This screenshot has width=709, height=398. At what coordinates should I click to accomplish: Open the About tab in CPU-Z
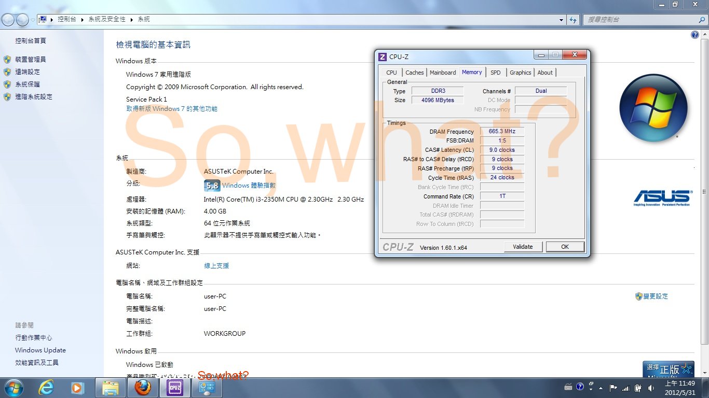545,73
